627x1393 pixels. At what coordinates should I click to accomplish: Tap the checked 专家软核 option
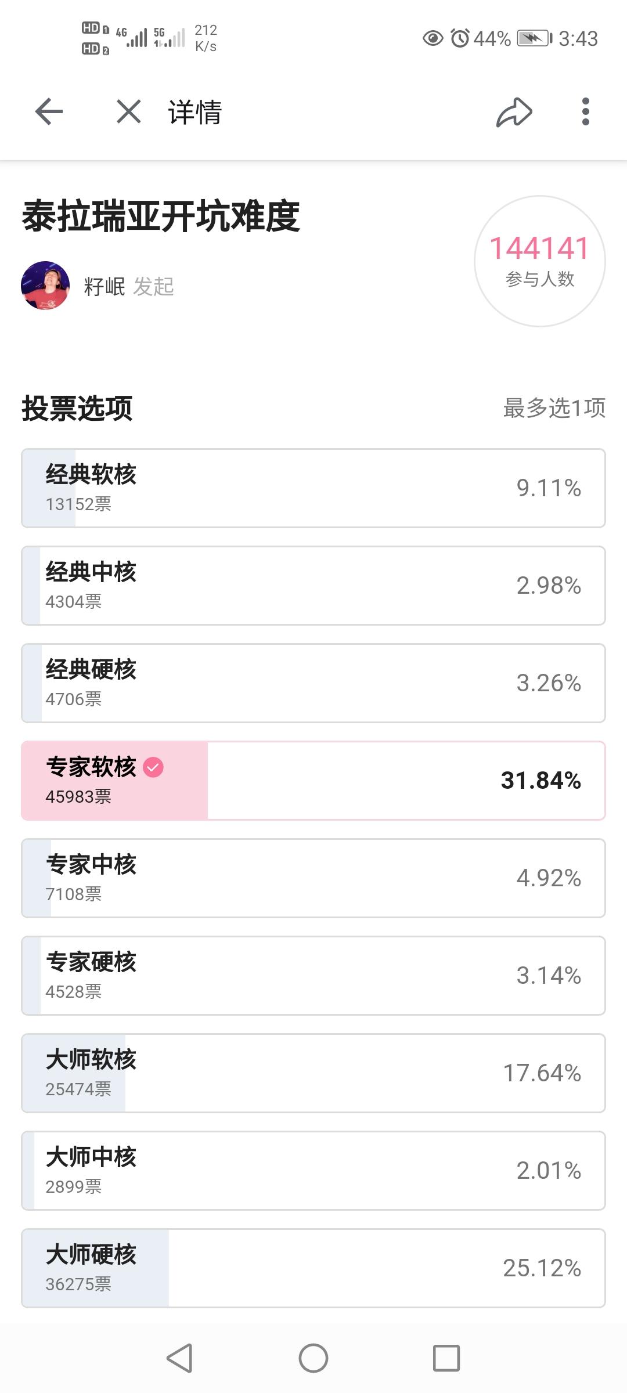pos(313,781)
